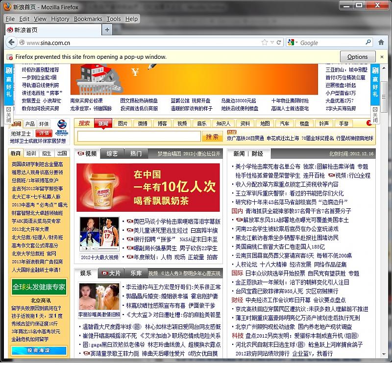This screenshot has height=367, width=392.
Task: Open the 大片 tab in the entertainment section
Action: click(112, 273)
